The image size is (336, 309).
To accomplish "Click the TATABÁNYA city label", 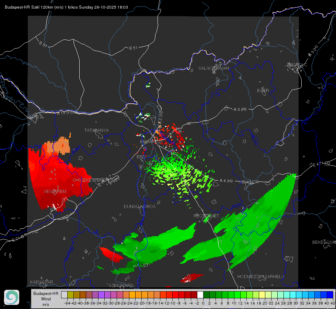I will (96, 130).
